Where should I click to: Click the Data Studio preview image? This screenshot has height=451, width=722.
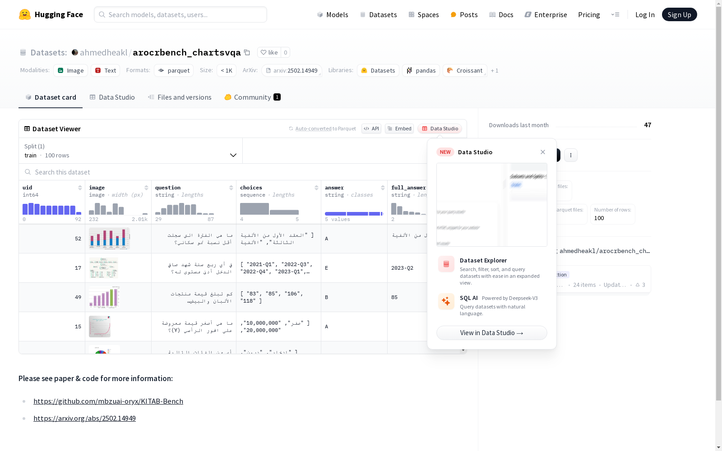click(492, 205)
